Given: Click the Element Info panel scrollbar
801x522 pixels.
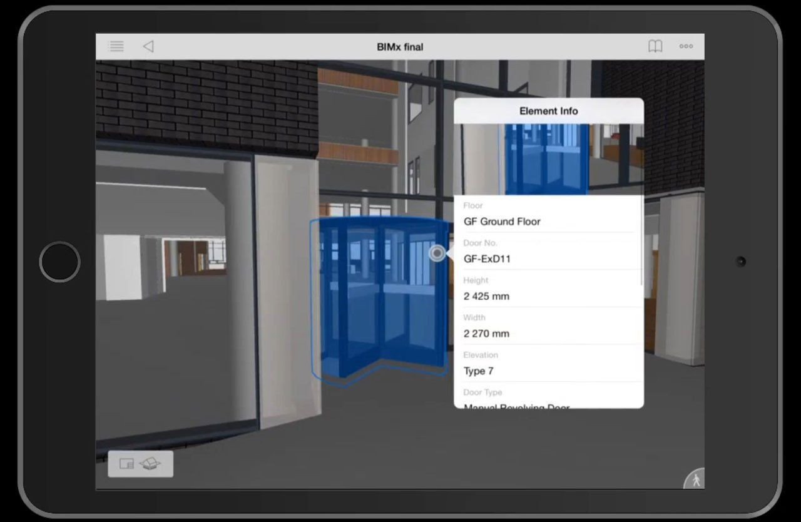Looking at the screenshot, I should click(641, 242).
